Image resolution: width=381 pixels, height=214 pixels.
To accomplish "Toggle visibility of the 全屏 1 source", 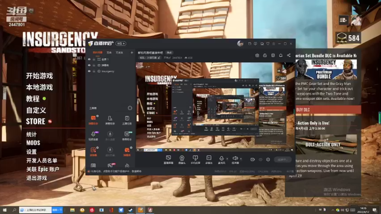I will point(89,59).
